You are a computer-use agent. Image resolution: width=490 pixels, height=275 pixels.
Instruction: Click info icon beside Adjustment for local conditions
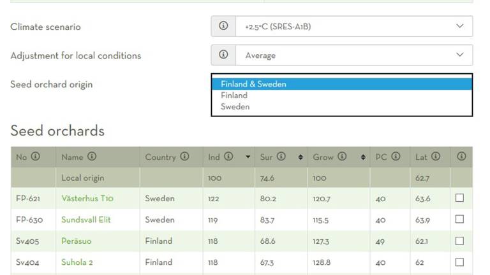pyautogui.click(x=223, y=55)
